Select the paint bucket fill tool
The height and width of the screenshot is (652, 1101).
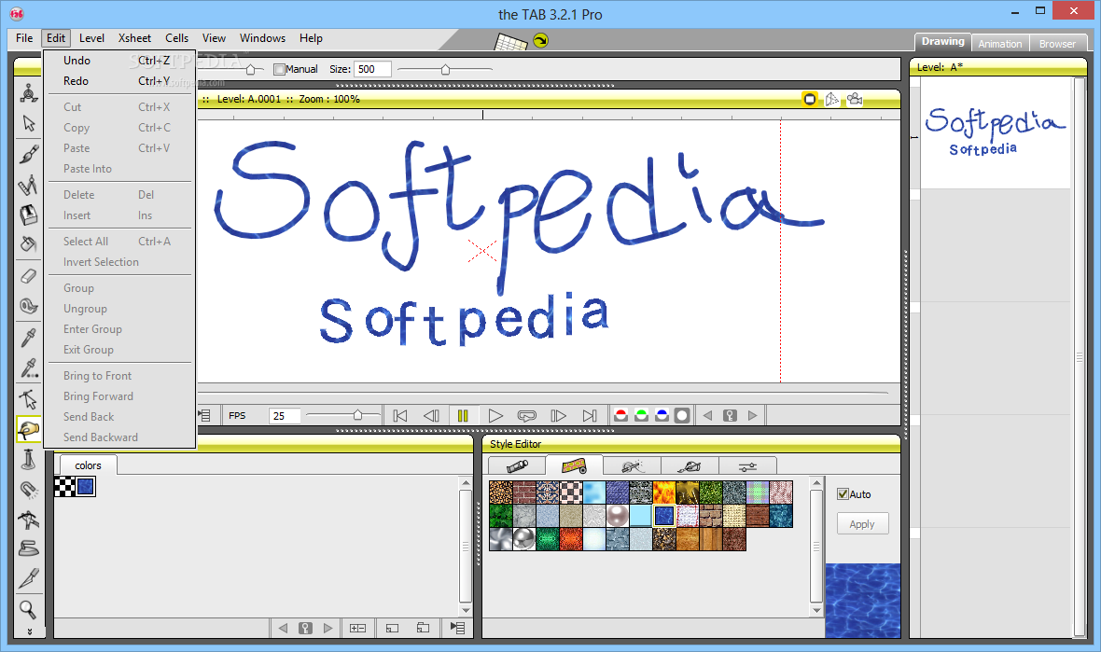[29, 245]
